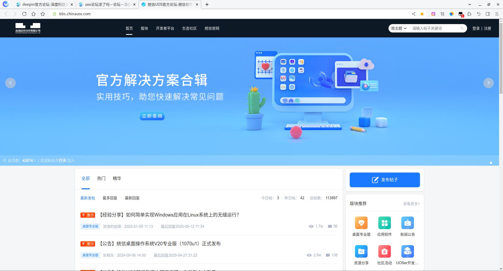Viewport: 503px width, 271px height.
Task: Open 开发者平台 navigation item
Action: pyautogui.click(x=165, y=28)
